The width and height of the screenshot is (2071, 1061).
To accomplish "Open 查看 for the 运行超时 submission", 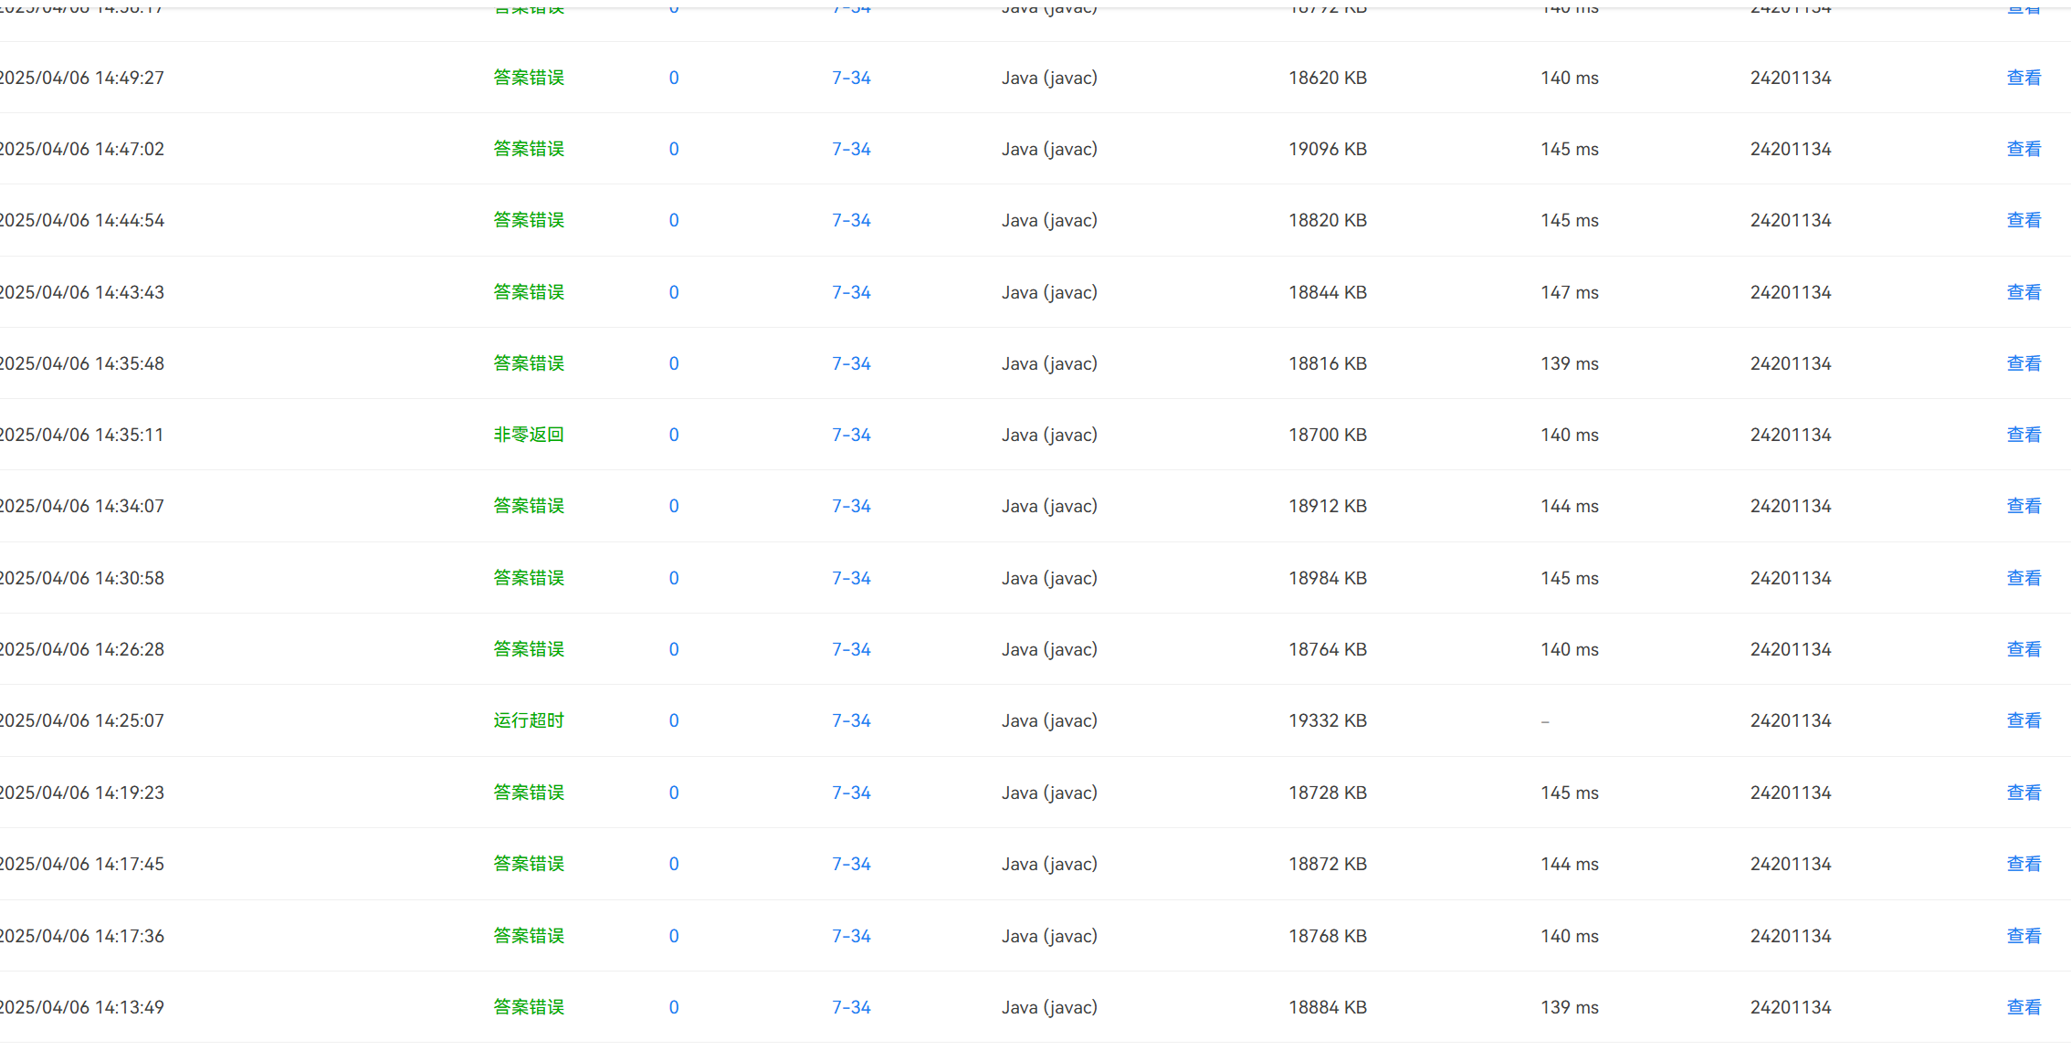I will coord(2023,720).
